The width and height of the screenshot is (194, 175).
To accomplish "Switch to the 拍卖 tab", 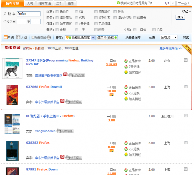I will click(x=71, y=3).
